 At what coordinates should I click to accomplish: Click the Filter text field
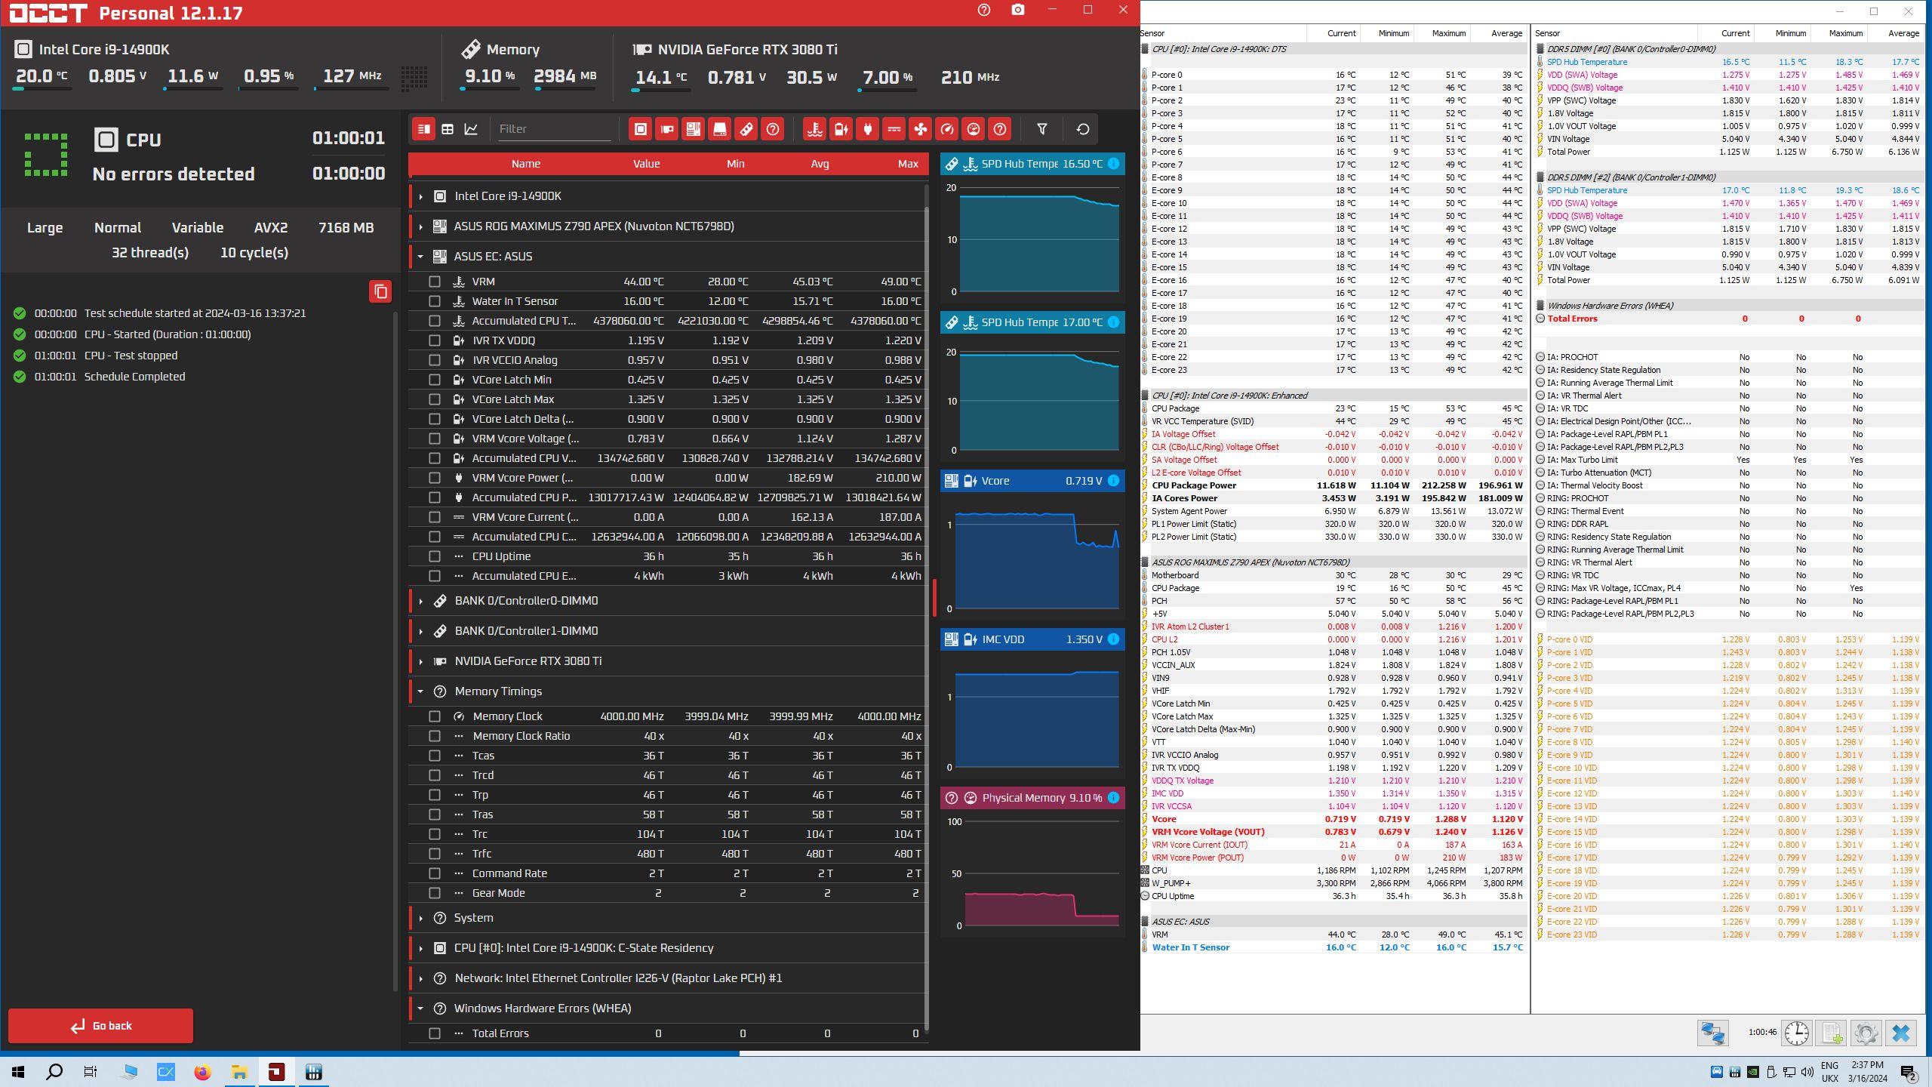554,129
